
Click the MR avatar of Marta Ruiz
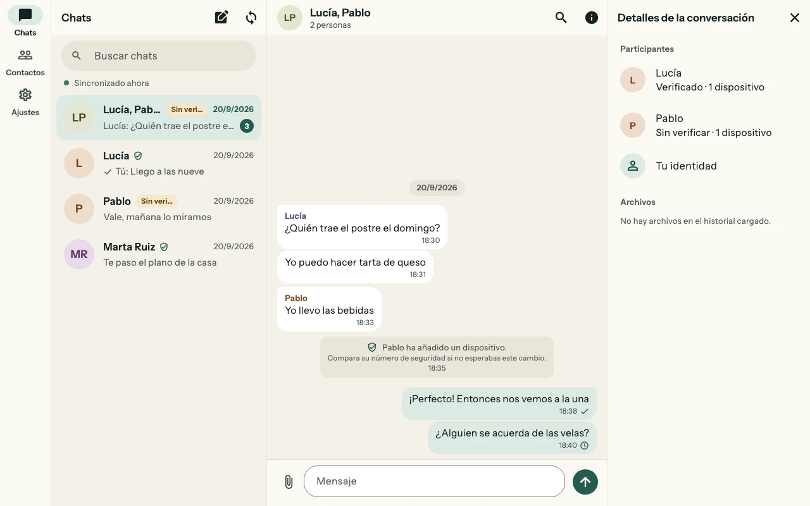point(79,254)
